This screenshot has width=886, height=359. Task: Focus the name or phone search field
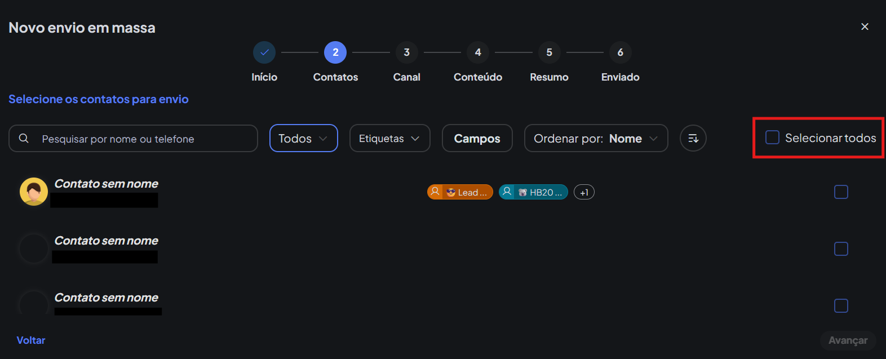[141, 139]
